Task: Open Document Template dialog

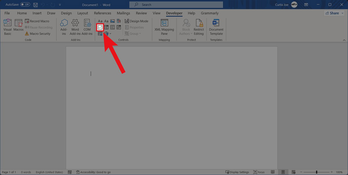Action: click(x=216, y=27)
